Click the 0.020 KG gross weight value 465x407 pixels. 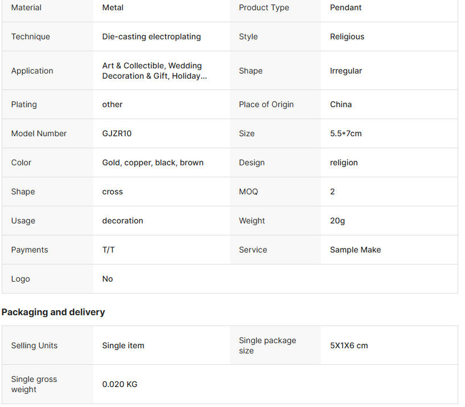pos(120,384)
